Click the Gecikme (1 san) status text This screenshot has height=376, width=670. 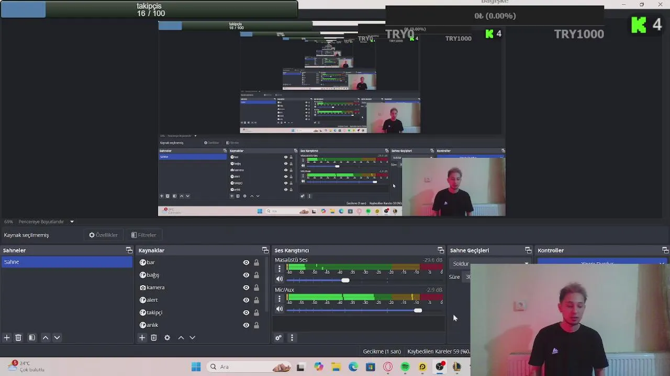click(x=382, y=351)
